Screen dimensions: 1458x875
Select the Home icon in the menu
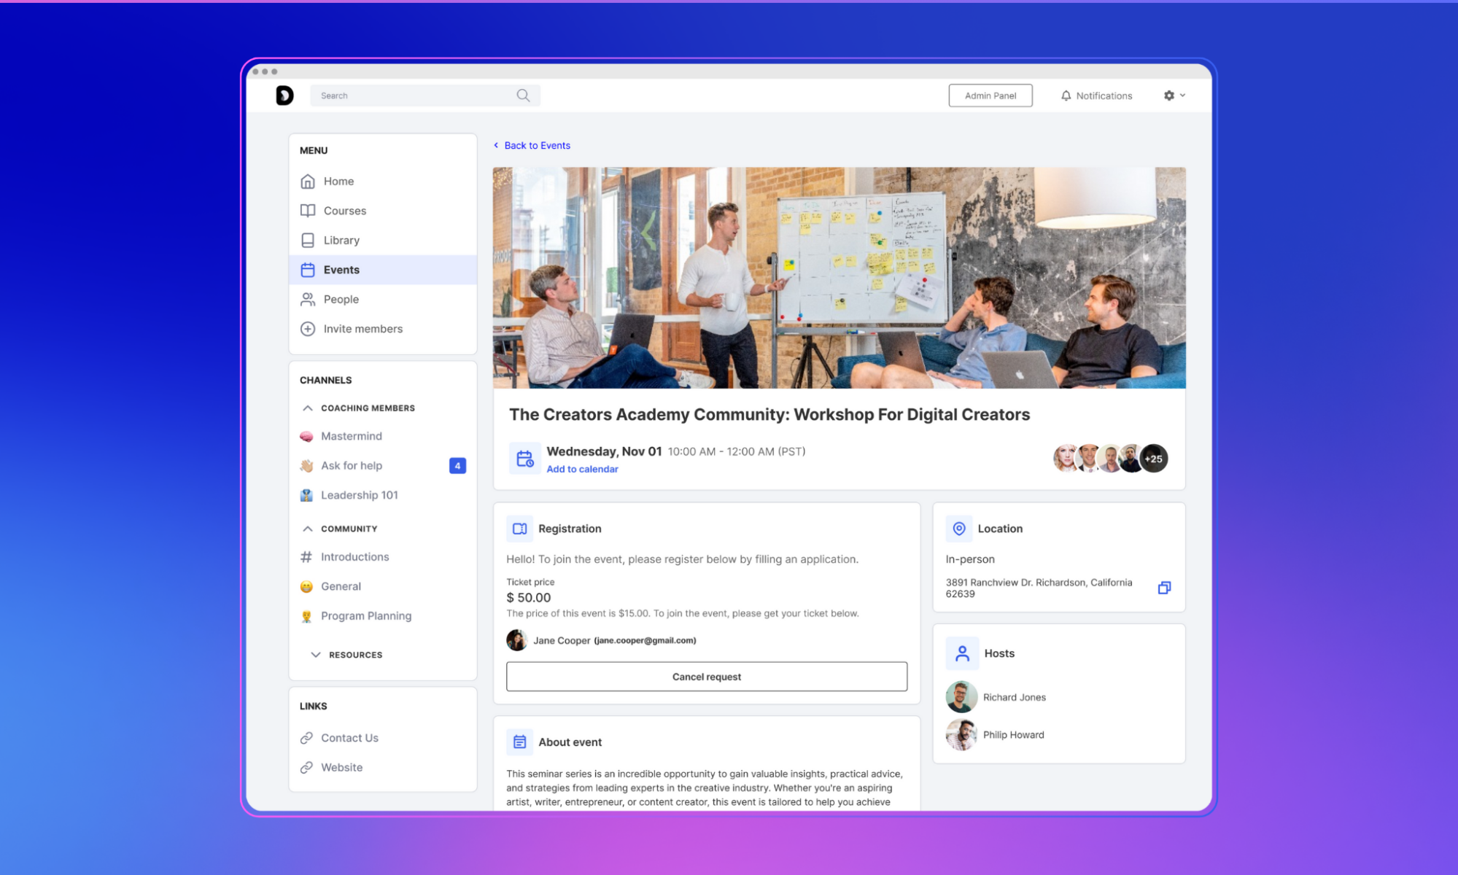click(308, 181)
